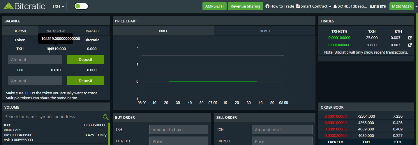Click the volume search magnifier icon

pos(105,117)
